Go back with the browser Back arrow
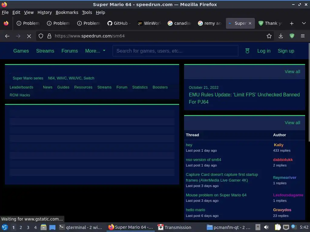The width and height of the screenshot is (310, 232). coord(7,36)
